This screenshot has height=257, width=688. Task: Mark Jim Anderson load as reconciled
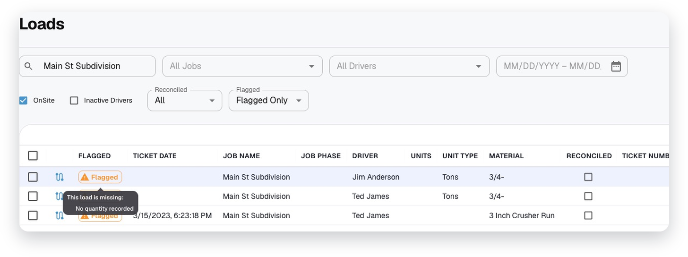click(588, 177)
